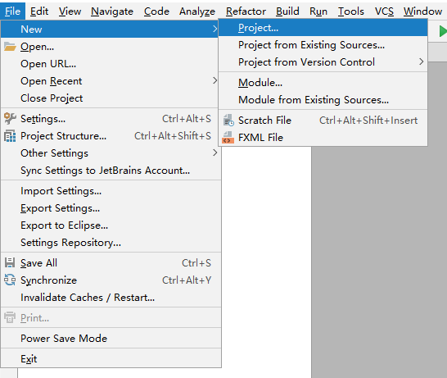Choose Close Project

111,98
